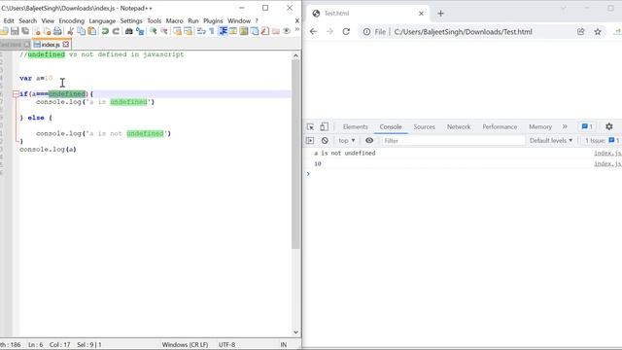622x350 pixels.
Task: Open DevTools settings gear
Action: [x=609, y=126]
